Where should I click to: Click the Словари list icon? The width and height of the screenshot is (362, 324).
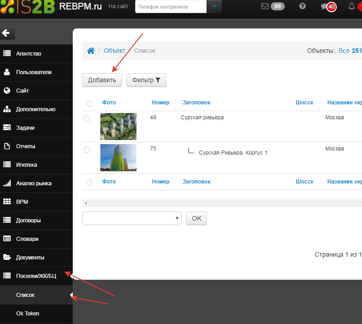tap(7, 239)
